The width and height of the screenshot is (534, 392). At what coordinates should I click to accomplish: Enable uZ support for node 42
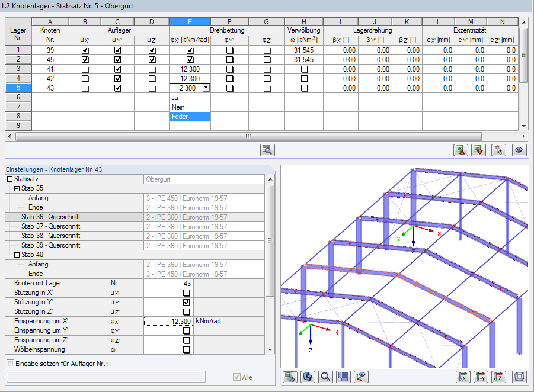coord(152,79)
